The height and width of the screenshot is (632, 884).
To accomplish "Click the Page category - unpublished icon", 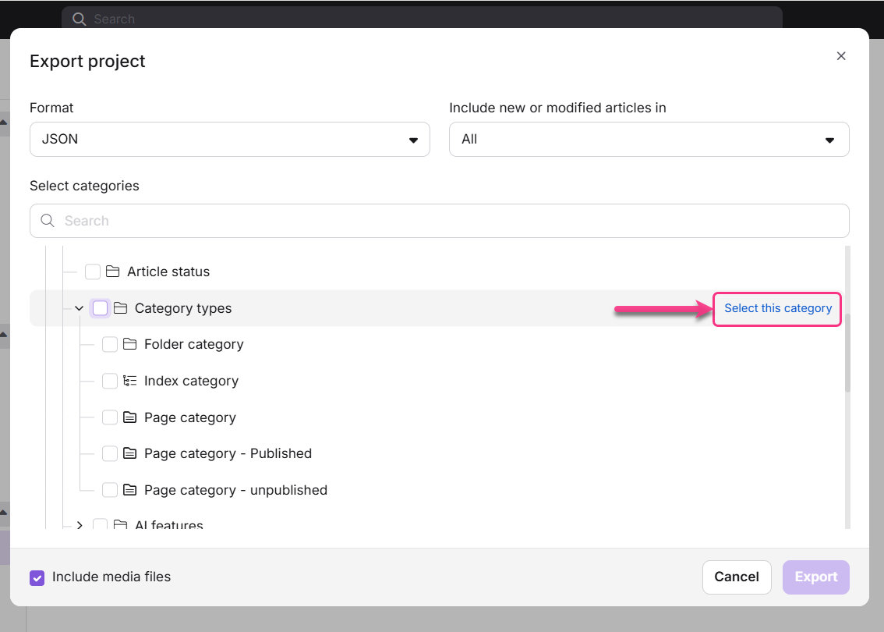I will [129, 490].
